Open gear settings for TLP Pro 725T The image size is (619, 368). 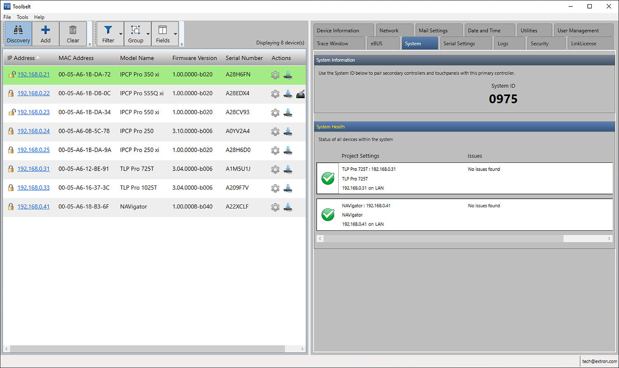(x=275, y=169)
